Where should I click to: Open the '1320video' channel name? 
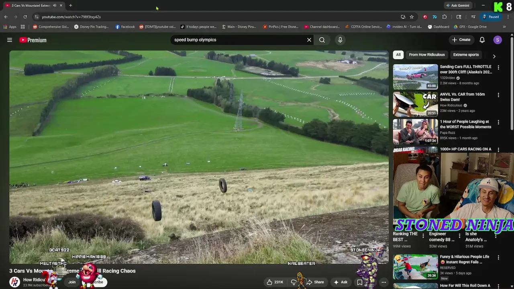[447, 78]
